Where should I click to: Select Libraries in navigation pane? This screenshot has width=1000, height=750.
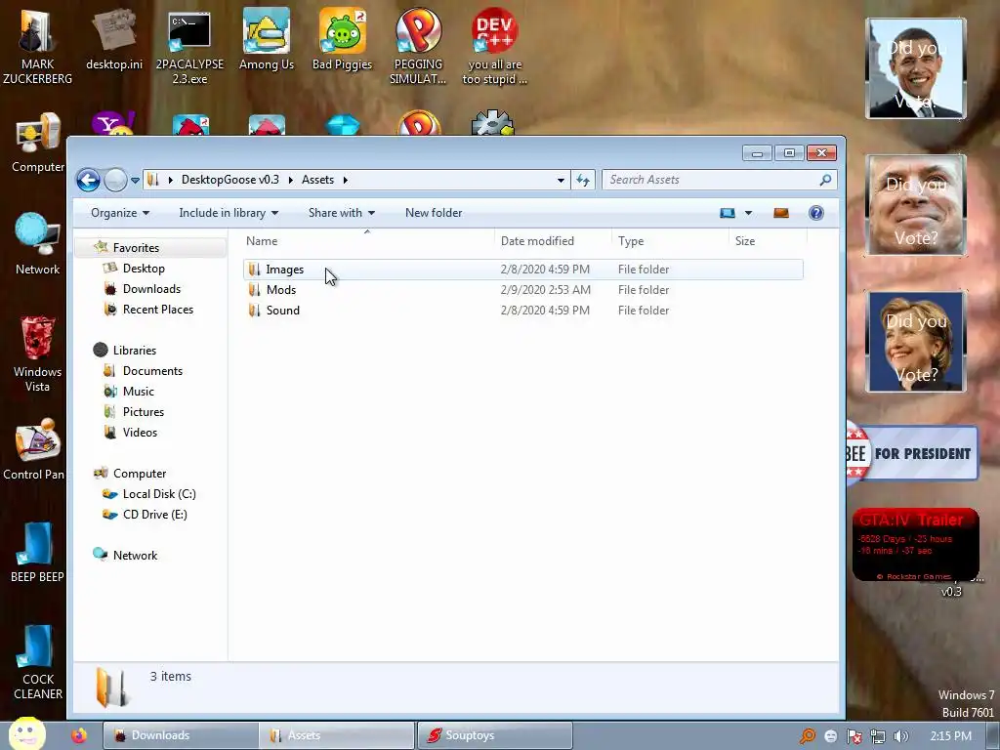[x=134, y=351]
